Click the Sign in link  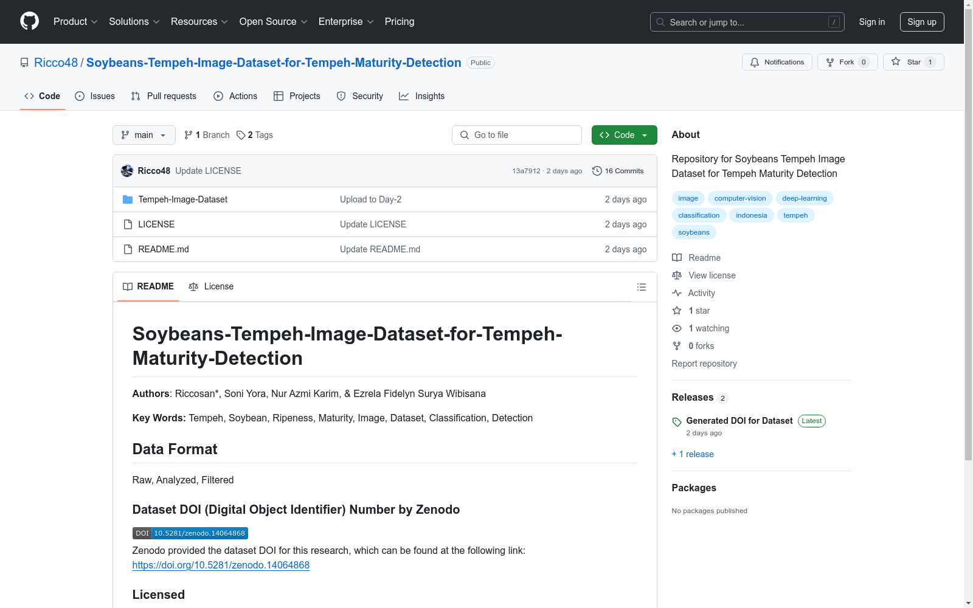[x=872, y=22]
